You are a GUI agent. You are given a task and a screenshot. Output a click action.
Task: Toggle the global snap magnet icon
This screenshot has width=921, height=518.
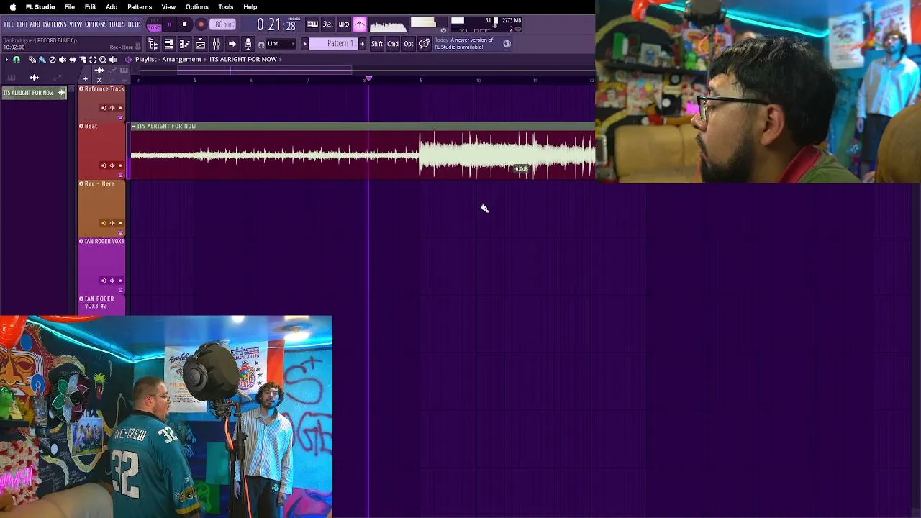(x=261, y=45)
